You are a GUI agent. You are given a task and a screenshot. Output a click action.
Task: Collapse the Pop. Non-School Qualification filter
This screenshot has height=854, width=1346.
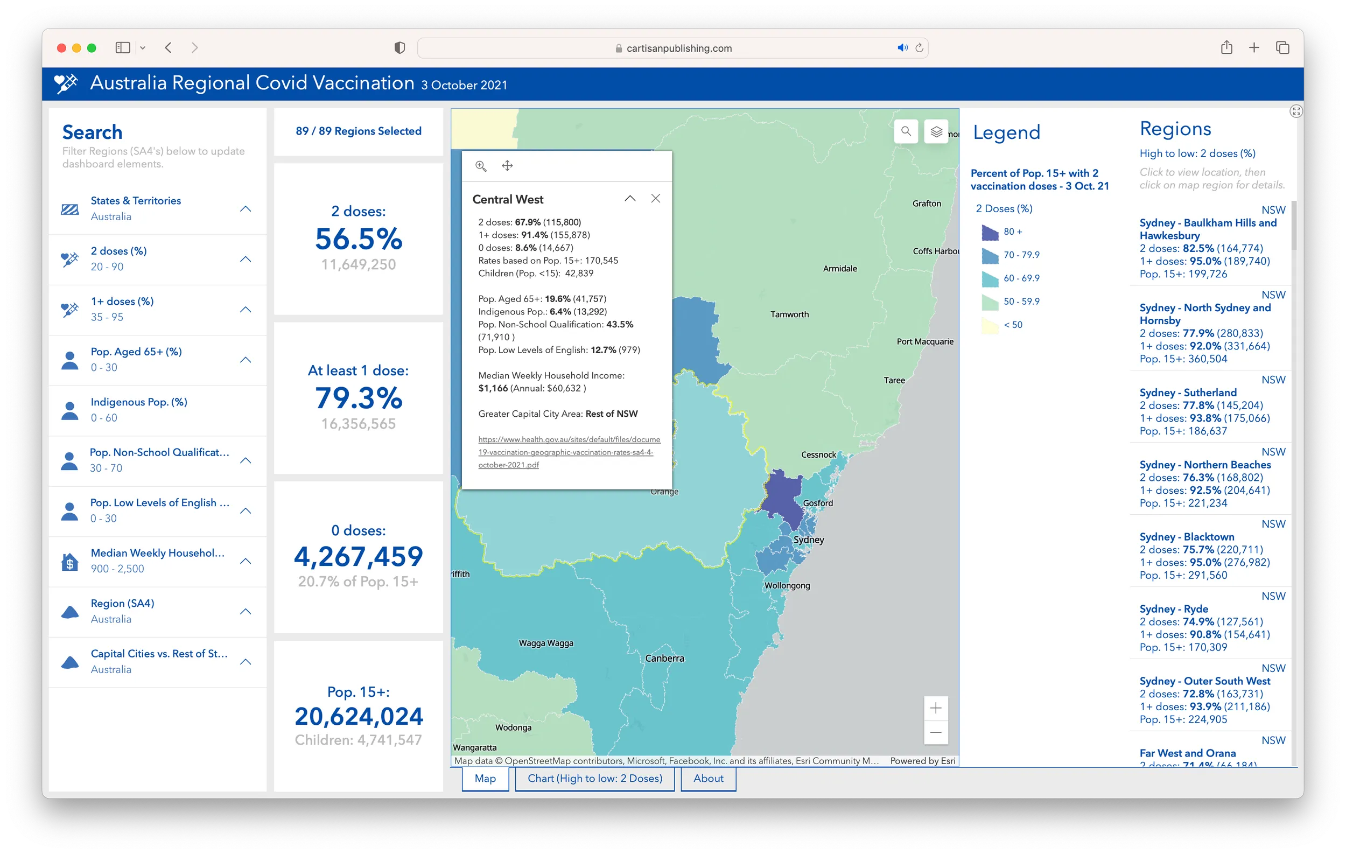point(246,460)
